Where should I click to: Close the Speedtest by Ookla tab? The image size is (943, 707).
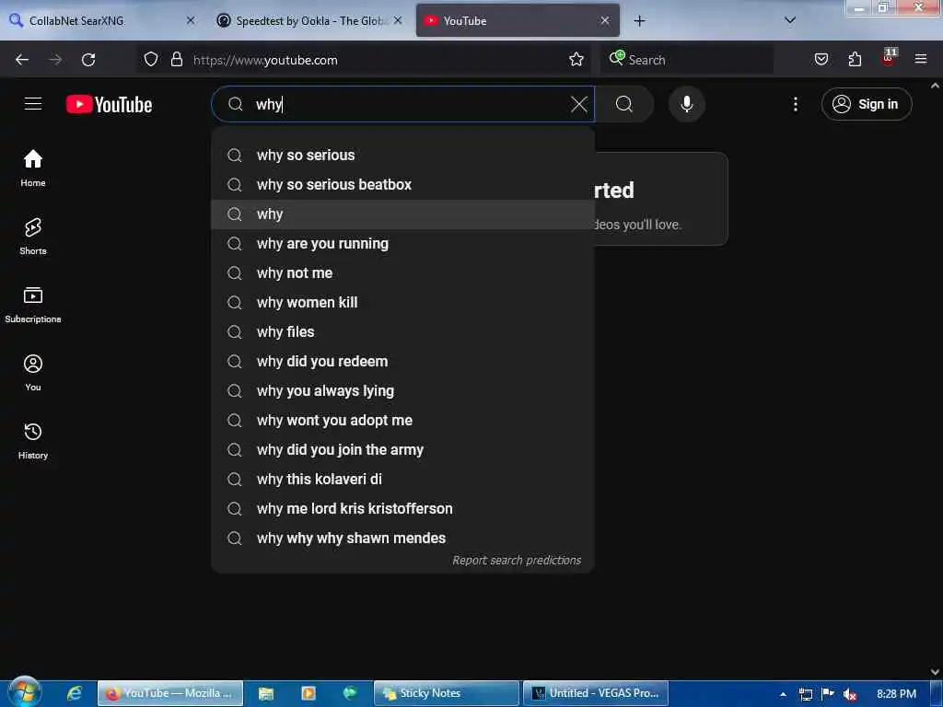398,21
